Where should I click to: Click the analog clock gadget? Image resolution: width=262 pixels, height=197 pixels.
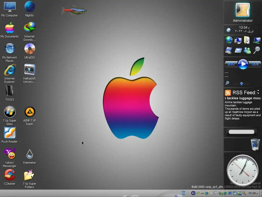click(x=243, y=170)
